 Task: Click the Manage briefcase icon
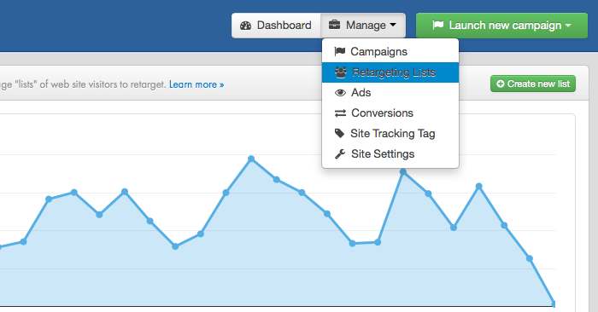334,25
